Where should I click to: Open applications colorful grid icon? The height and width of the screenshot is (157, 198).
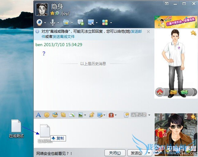pos(105,23)
